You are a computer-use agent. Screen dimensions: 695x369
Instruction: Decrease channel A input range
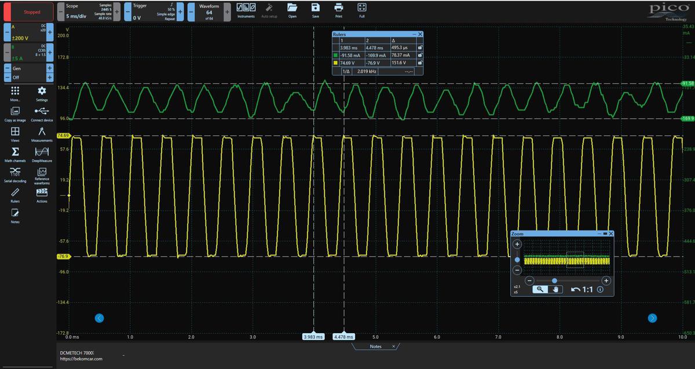[x=6, y=33]
